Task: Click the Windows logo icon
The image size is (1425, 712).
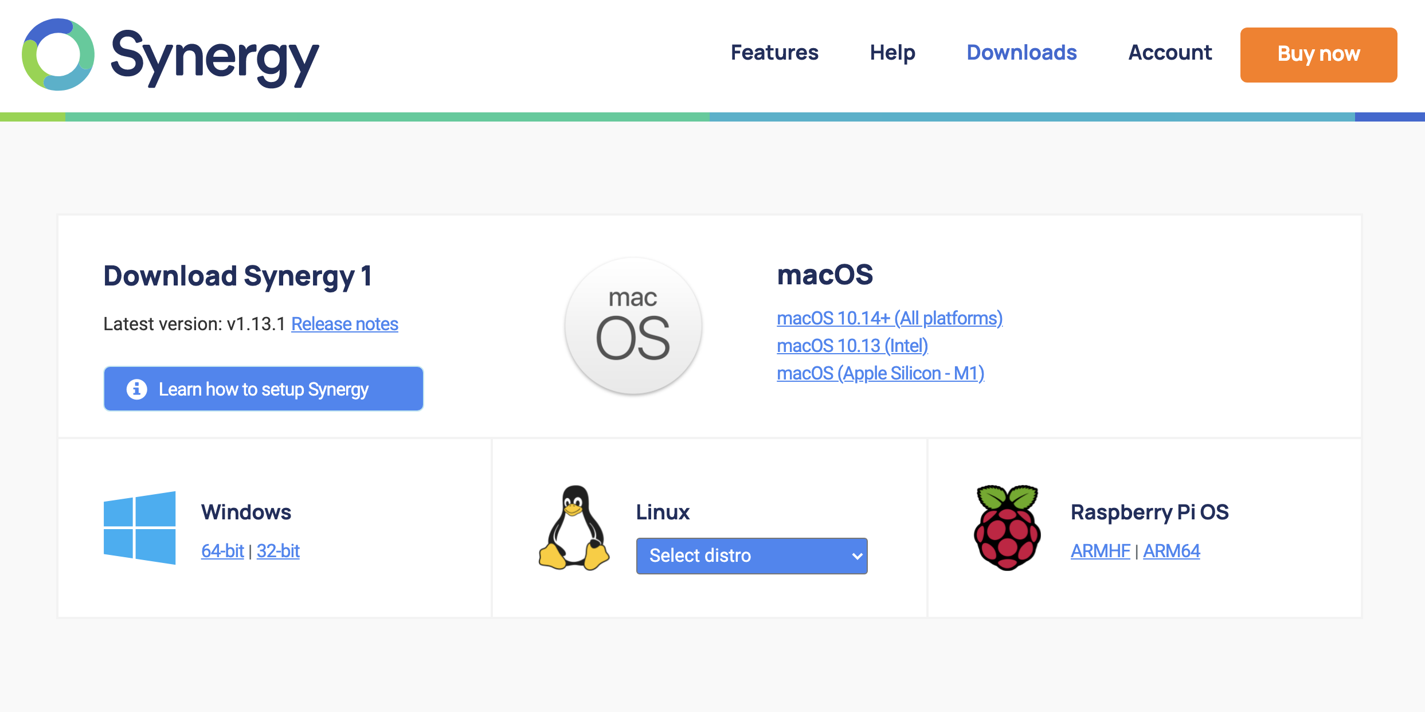Action: 139,528
